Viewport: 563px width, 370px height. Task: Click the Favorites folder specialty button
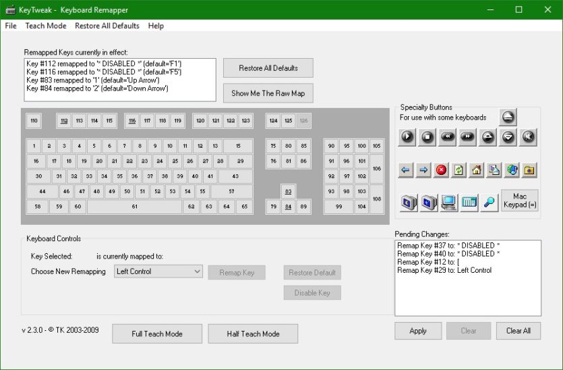click(x=529, y=169)
